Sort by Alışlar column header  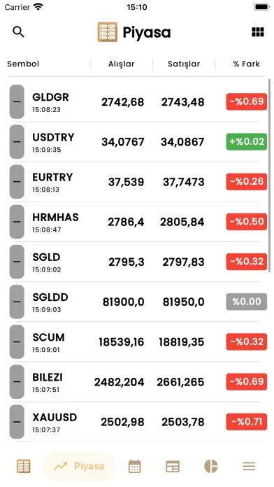click(122, 64)
